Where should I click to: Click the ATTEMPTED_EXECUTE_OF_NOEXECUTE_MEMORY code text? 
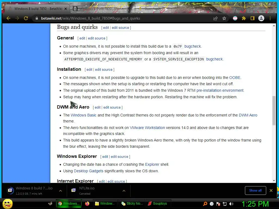click(x=103, y=59)
